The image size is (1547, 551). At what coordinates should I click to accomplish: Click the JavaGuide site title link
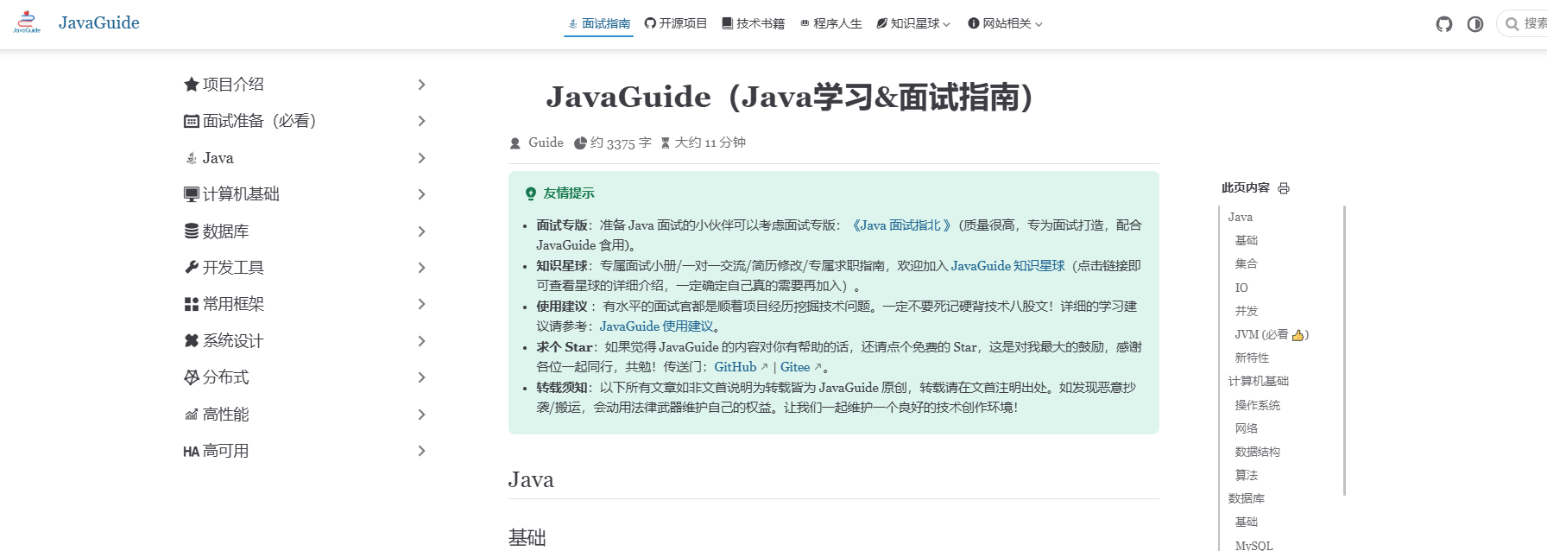point(99,22)
